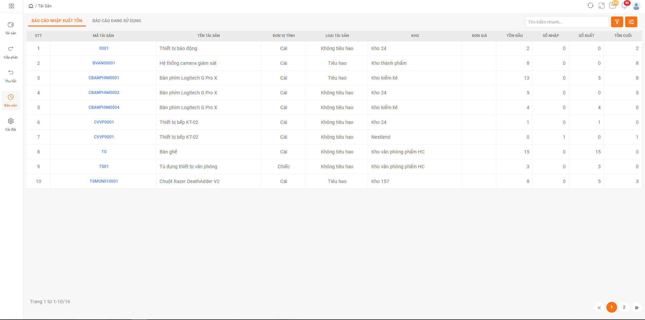Image resolution: width=645 pixels, height=320 pixels.
Task: Open messages inbox with 215 badge
Action: tap(613, 6)
